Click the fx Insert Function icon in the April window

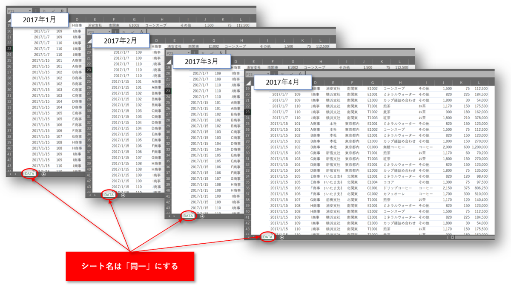[x=301, y=75]
